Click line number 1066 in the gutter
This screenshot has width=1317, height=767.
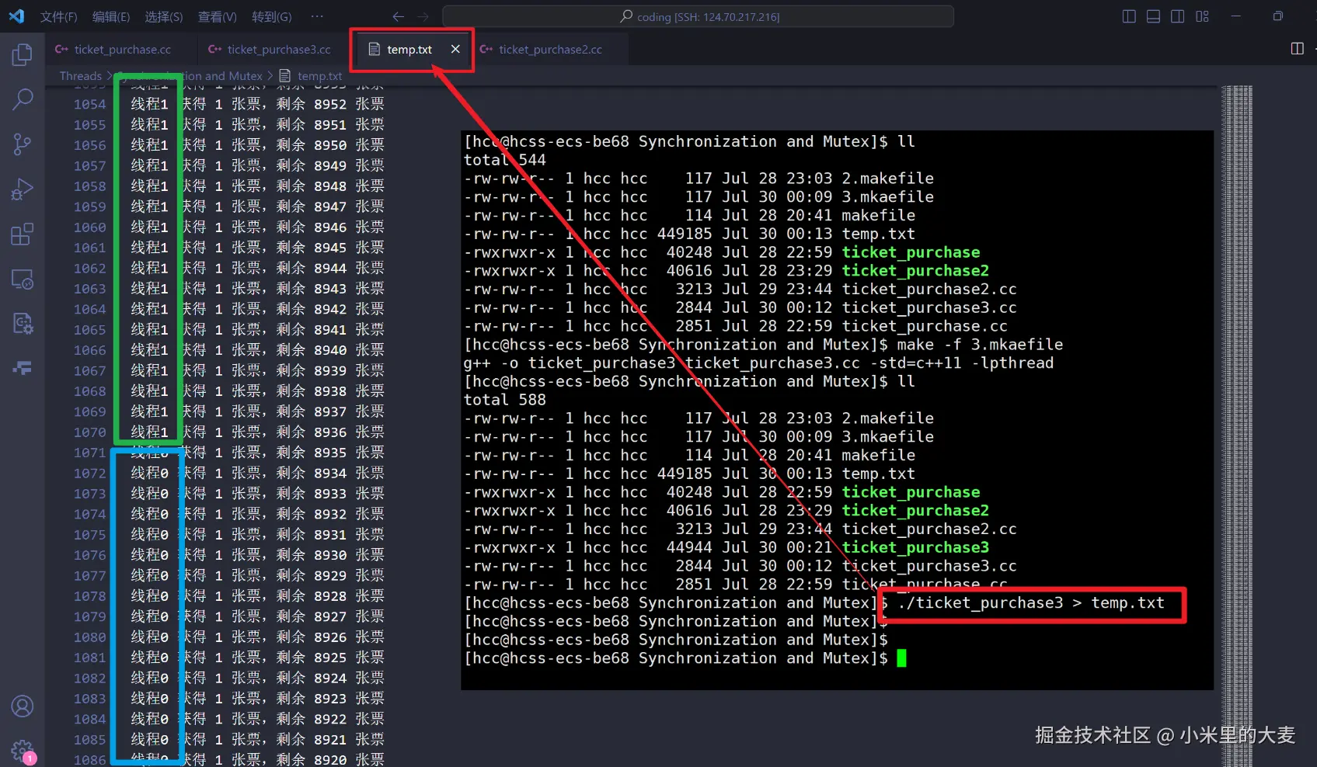pyautogui.click(x=89, y=350)
